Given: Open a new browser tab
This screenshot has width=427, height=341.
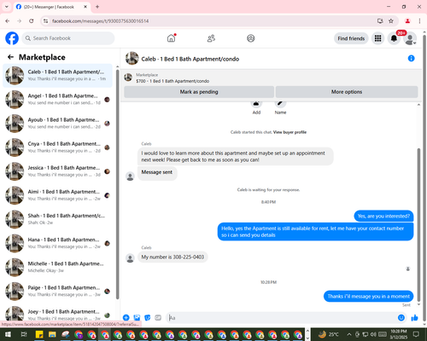Looking at the screenshot, I should tap(97, 7).
